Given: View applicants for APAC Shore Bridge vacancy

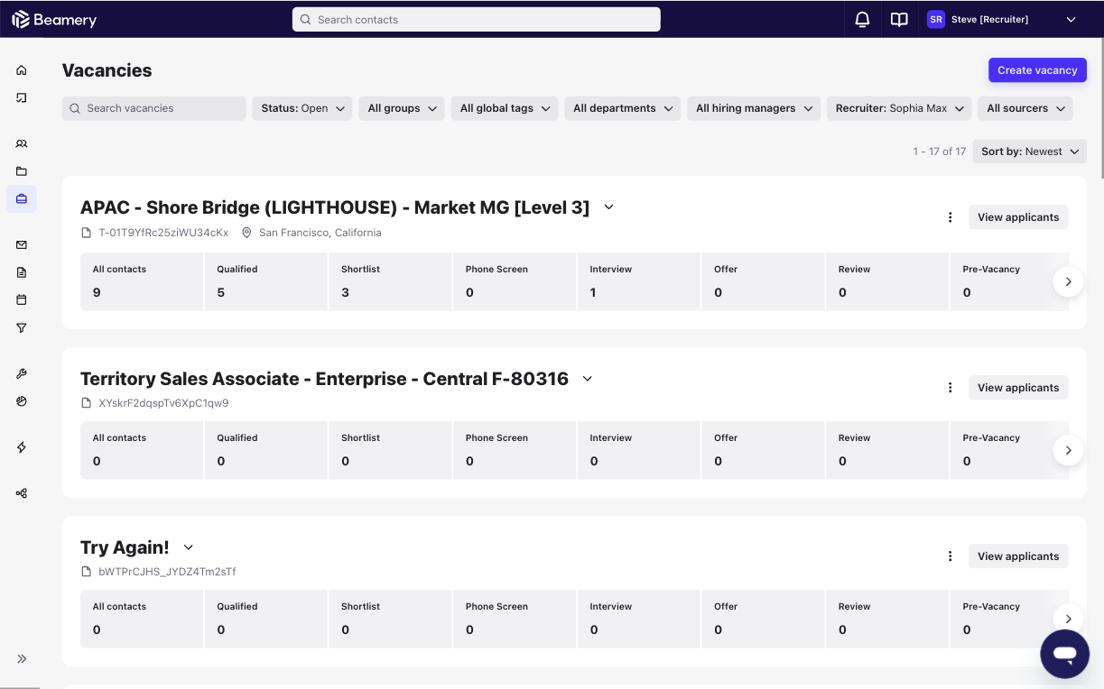Looking at the screenshot, I should click(1017, 217).
